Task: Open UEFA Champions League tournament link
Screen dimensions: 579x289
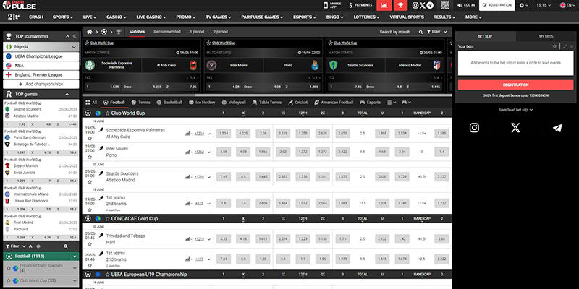Action: pyautogui.click(x=41, y=56)
